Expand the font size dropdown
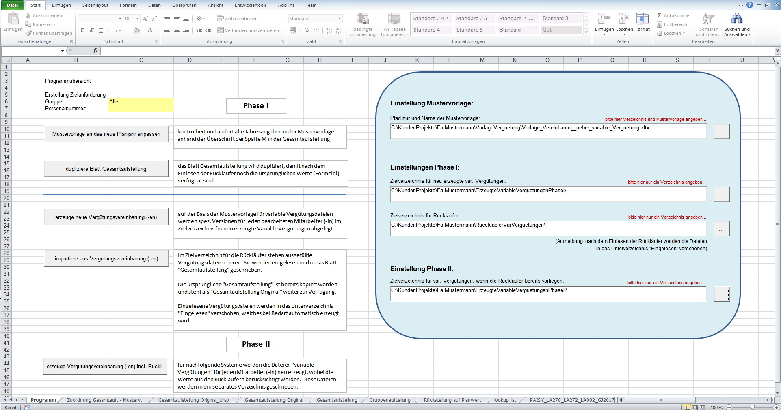 (137, 19)
